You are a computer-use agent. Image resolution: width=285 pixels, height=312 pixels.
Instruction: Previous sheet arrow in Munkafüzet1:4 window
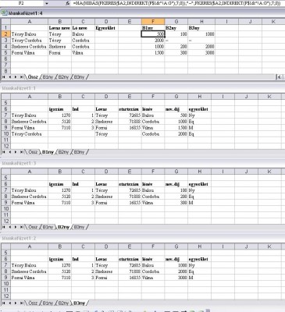point(10,77)
